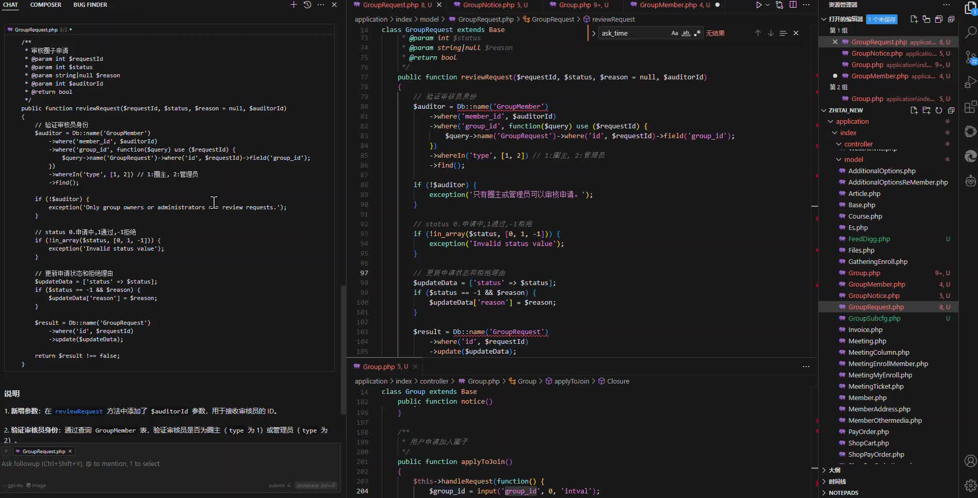Click the open changes compare icon in editor toolbar
This screenshot has width=978, height=498.
click(x=779, y=5)
